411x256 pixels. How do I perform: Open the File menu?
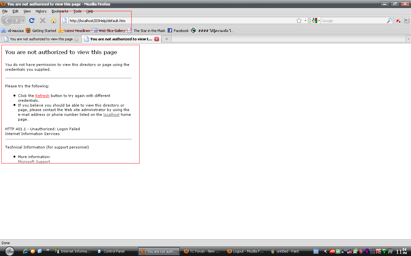pyautogui.click(x=5, y=11)
